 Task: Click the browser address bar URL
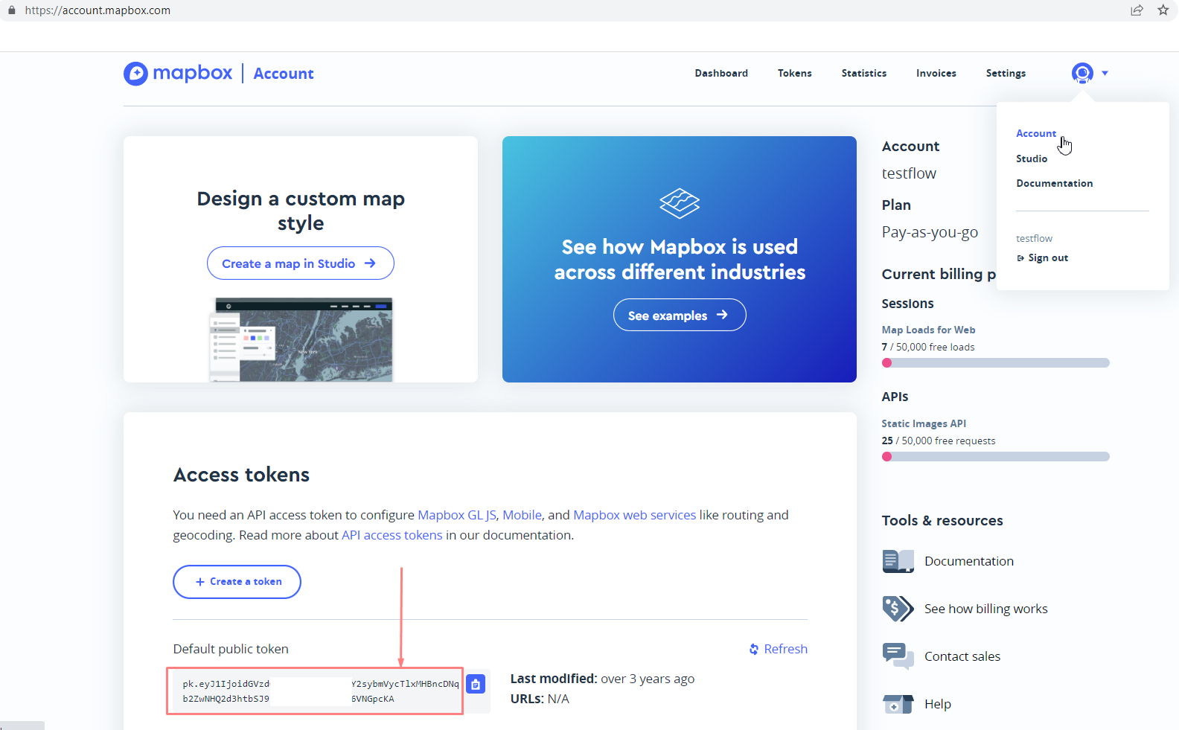coord(98,10)
